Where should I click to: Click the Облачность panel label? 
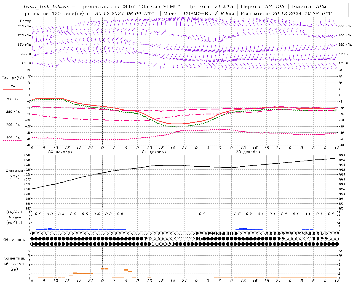[x=14, y=240]
